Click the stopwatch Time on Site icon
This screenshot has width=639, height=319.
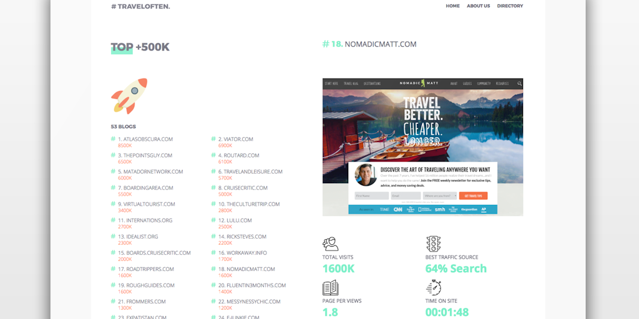(434, 287)
